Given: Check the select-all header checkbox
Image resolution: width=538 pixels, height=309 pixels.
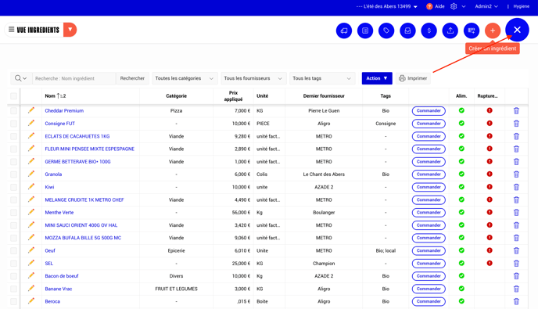Looking at the screenshot, I should [14, 95].
